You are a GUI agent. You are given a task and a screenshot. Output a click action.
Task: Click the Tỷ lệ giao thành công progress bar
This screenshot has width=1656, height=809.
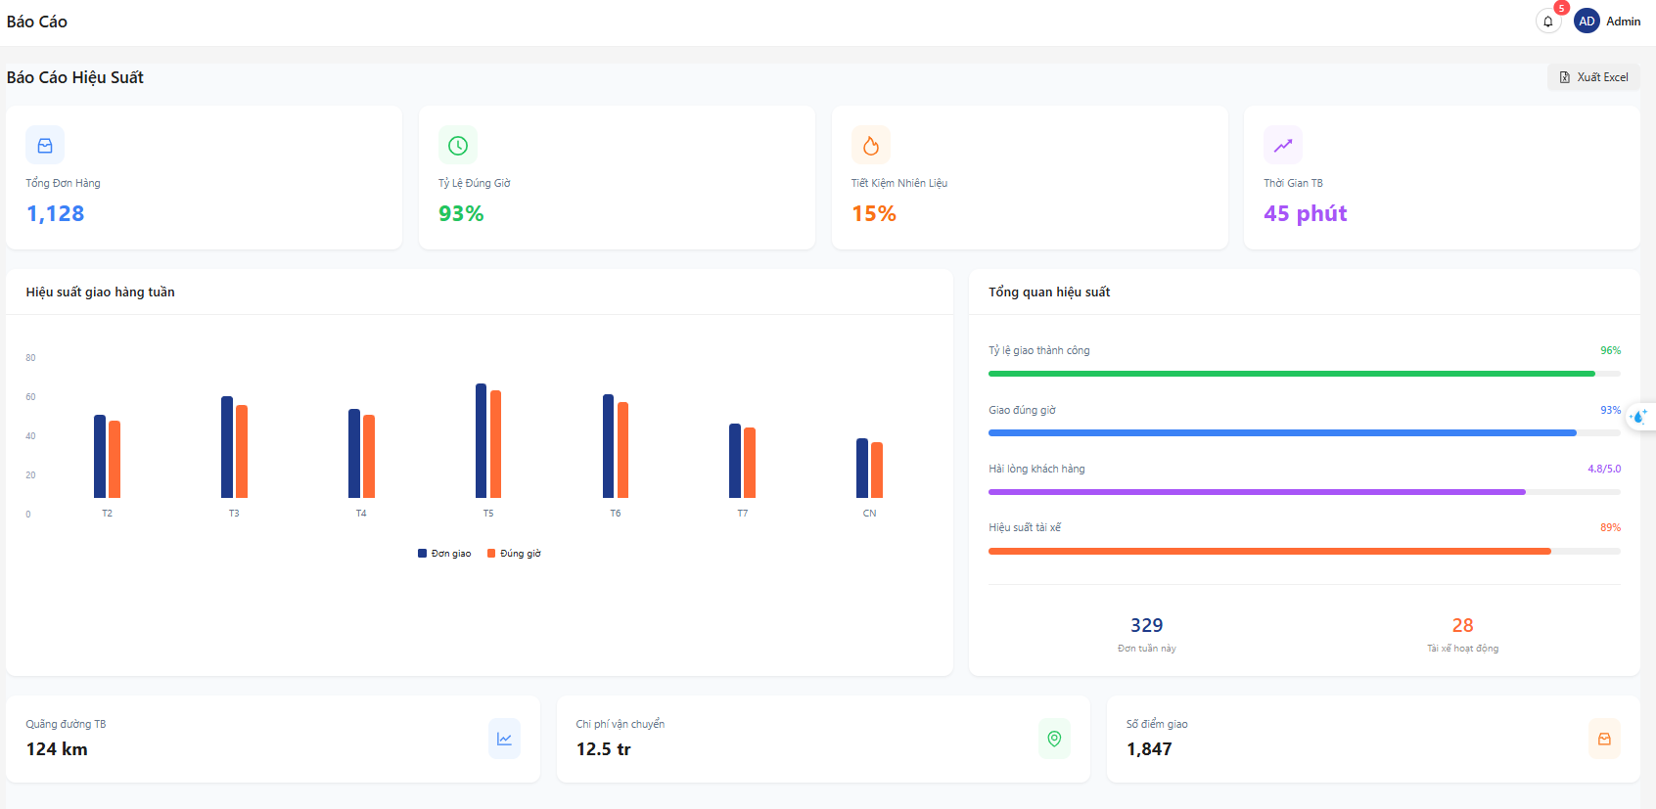click(x=1292, y=374)
